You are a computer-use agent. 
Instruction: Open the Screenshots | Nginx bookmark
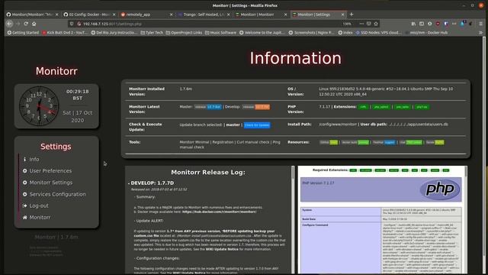[311, 32]
